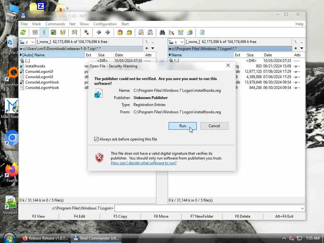Go to left panel root backslash button

(x=146, y=42)
